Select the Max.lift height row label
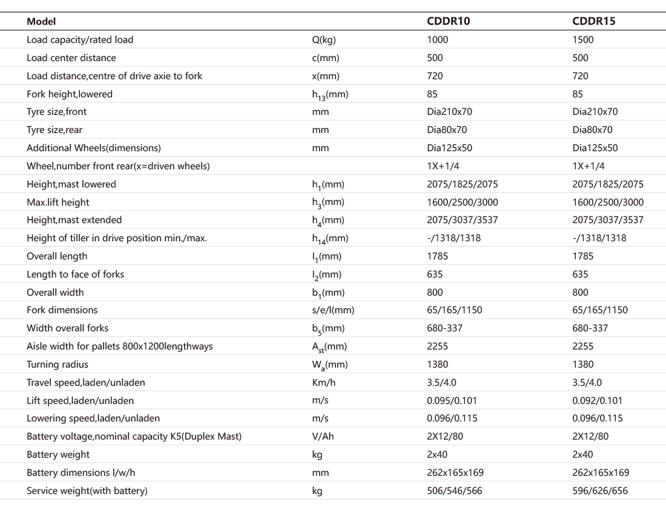Viewport: 666px width, 520px height. point(58,202)
